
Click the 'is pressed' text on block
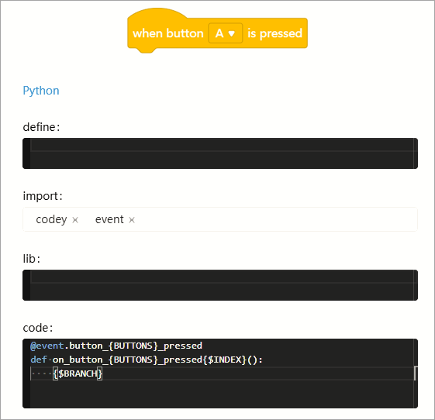[274, 33]
